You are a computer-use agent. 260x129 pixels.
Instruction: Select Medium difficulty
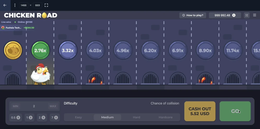click(107, 117)
